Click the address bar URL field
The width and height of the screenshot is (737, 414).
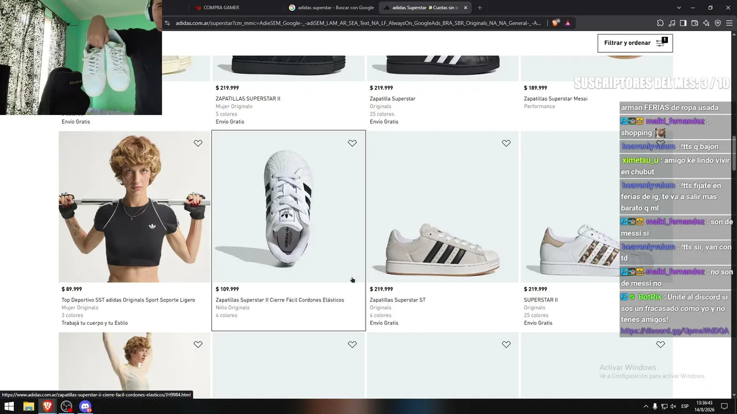click(358, 23)
